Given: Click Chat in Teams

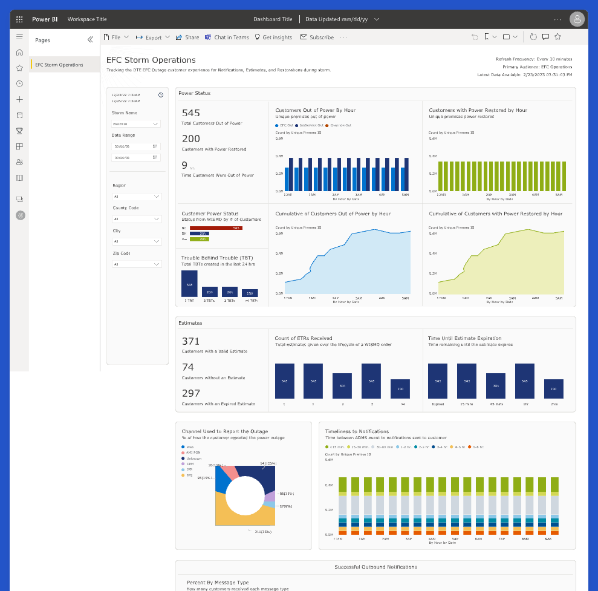Looking at the screenshot, I should point(227,38).
